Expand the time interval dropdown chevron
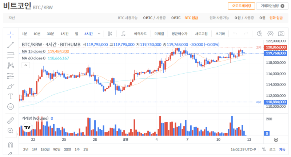The height and width of the screenshot is (157, 291). [x=99, y=34]
